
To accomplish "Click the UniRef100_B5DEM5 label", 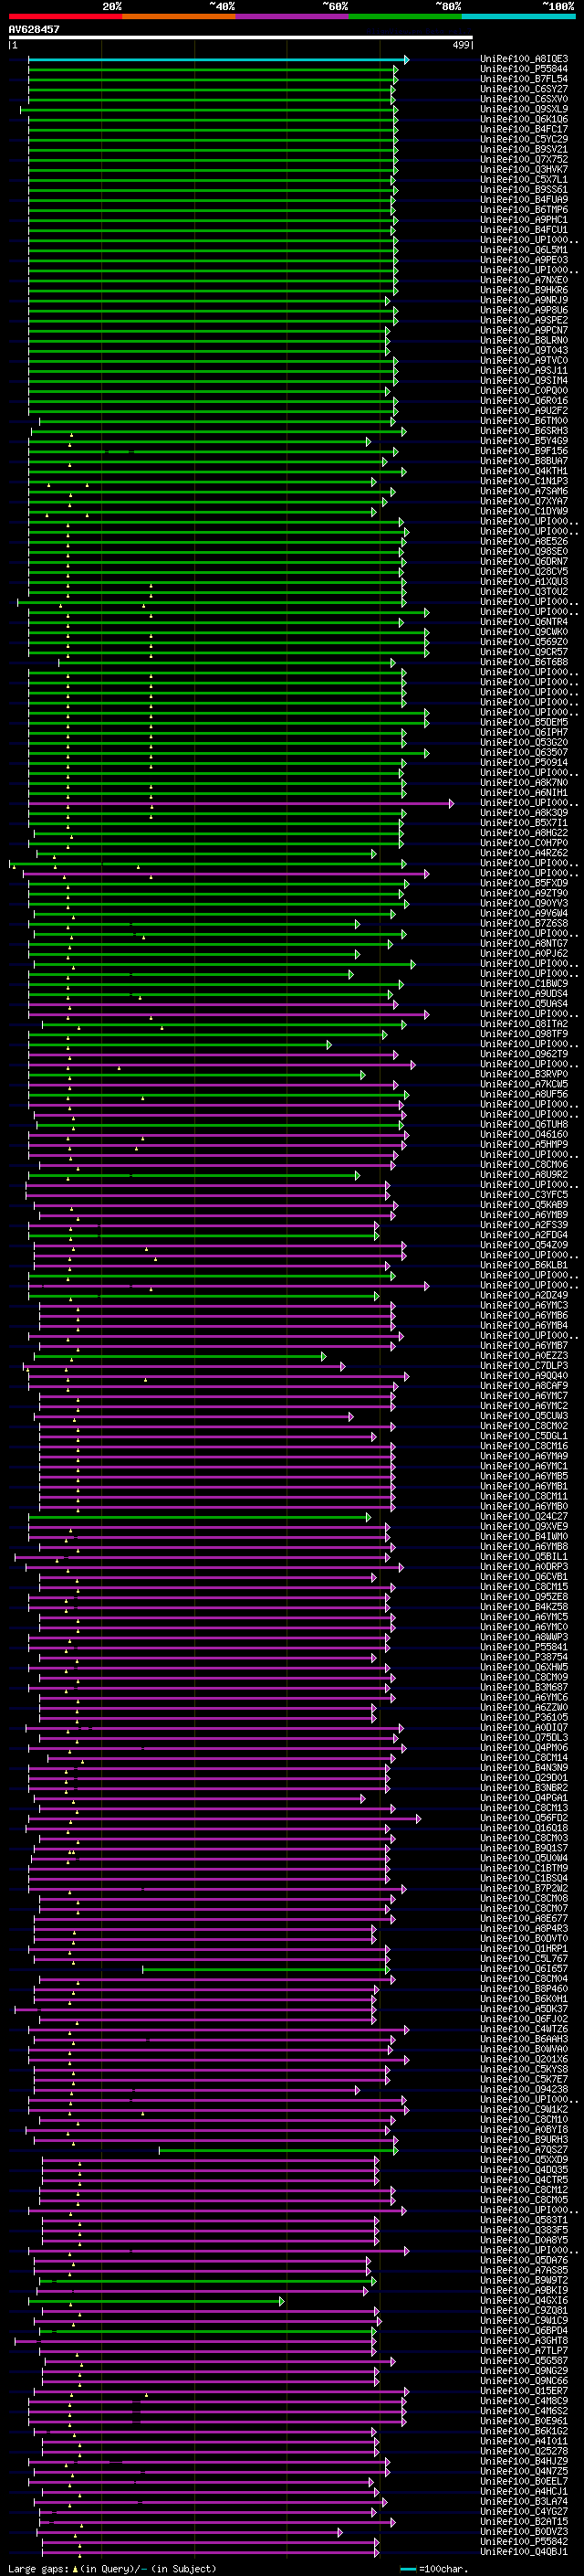I will tap(524, 722).
